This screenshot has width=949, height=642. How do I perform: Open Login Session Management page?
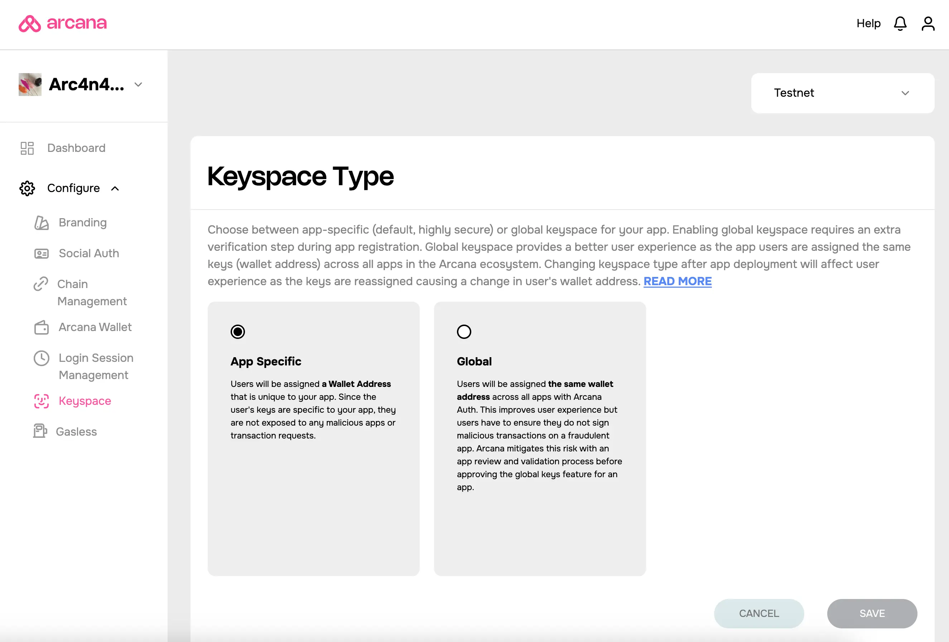96,367
